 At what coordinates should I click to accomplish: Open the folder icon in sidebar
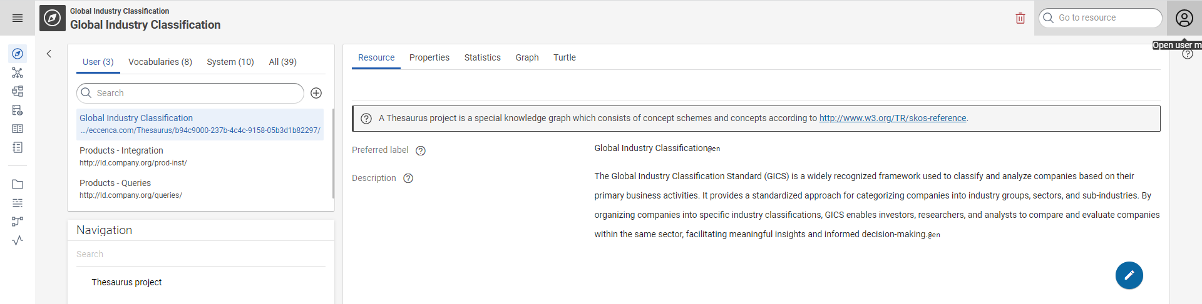pyautogui.click(x=18, y=184)
